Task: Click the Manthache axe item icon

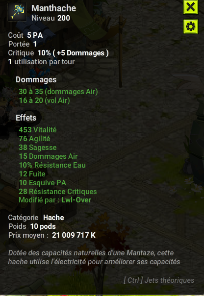Action: [x=17, y=12]
